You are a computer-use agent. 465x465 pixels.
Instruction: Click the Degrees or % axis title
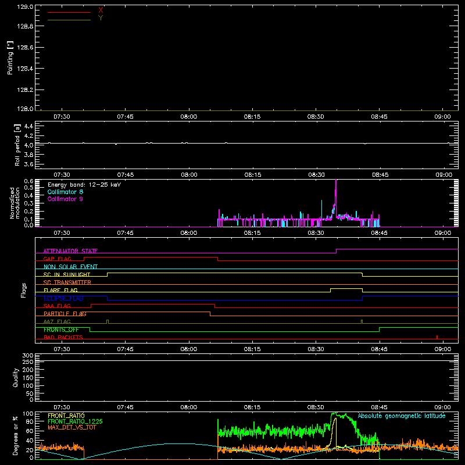click(15, 435)
